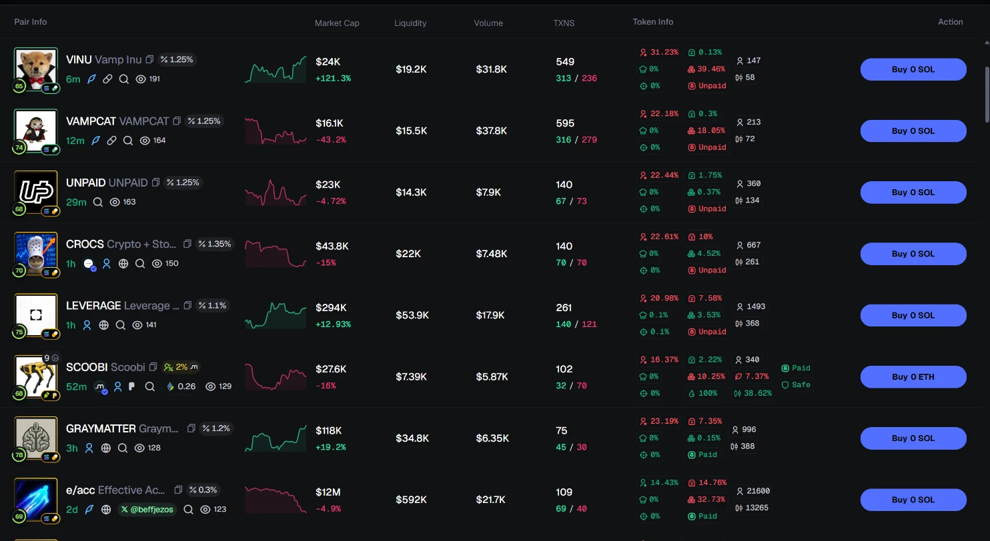
Task: Search the UNPAID token via magnifier icon
Action: (x=98, y=202)
